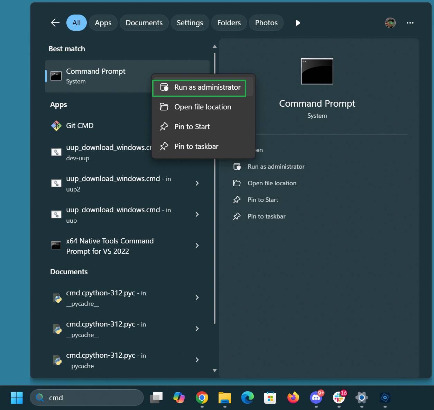Click the back arrow in search panel

tap(55, 23)
